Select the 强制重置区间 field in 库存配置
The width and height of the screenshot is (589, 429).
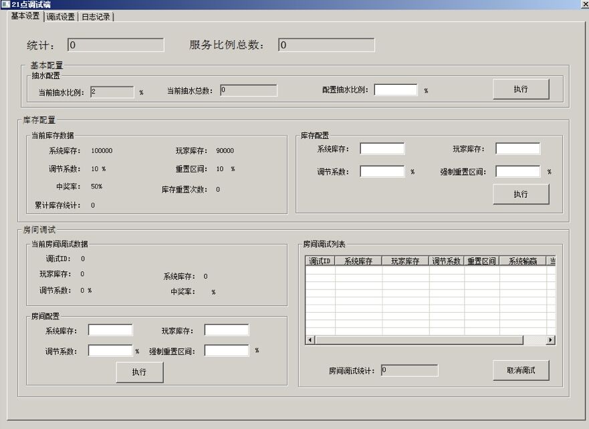coord(517,171)
